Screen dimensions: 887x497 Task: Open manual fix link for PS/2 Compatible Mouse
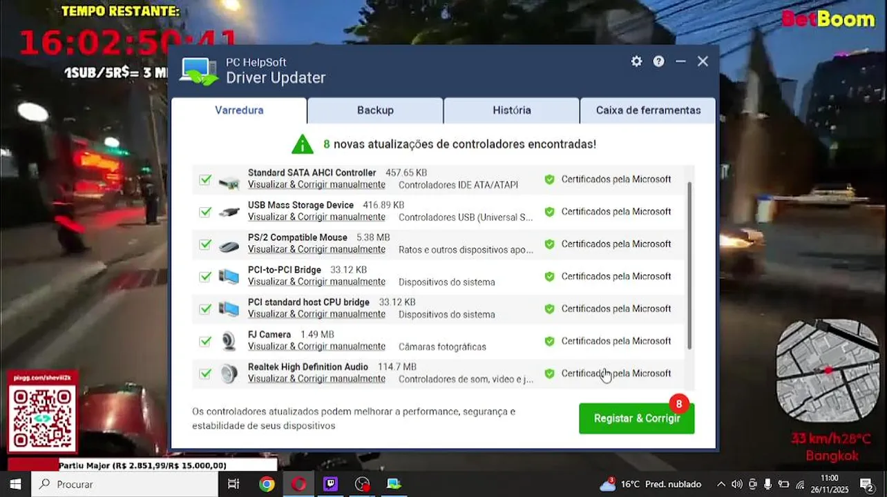coord(316,250)
